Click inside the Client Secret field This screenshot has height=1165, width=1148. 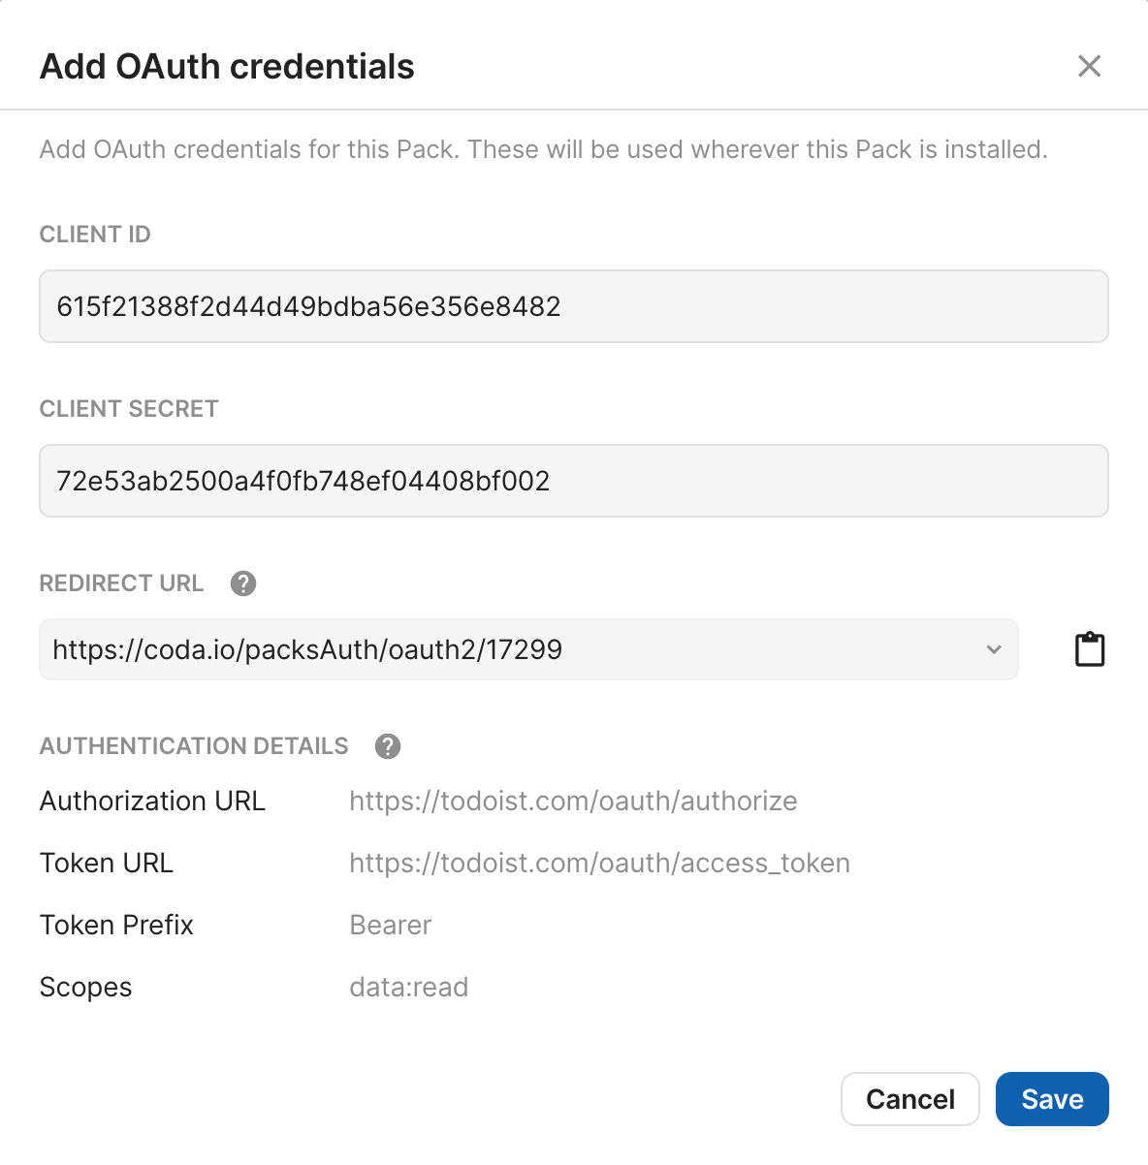click(x=573, y=481)
